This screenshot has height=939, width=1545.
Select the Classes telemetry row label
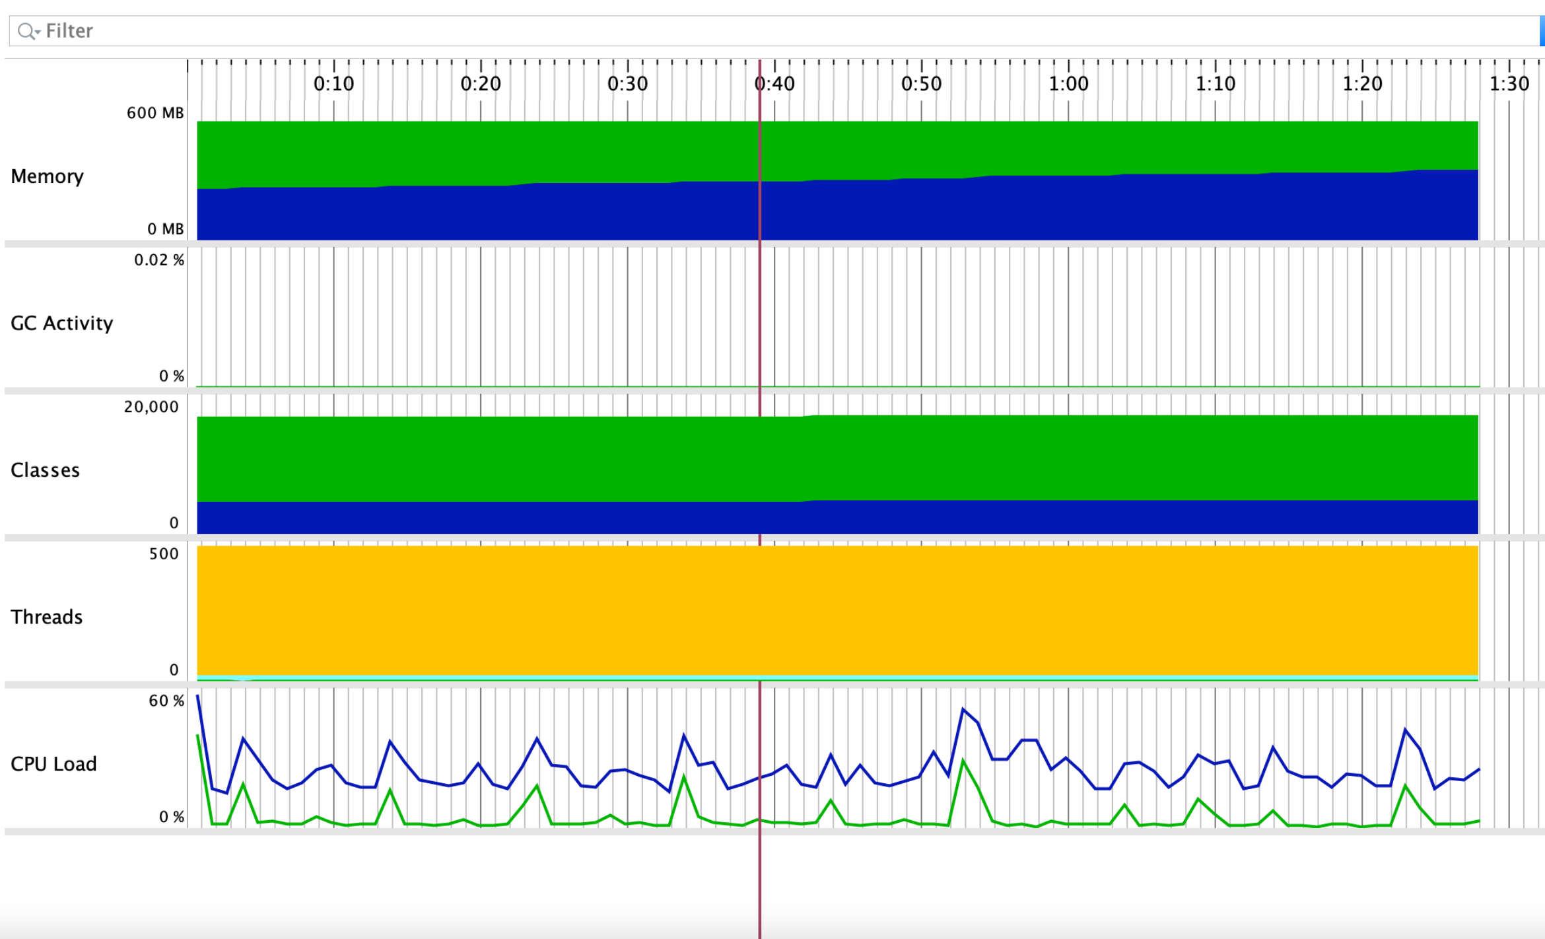[45, 470]
